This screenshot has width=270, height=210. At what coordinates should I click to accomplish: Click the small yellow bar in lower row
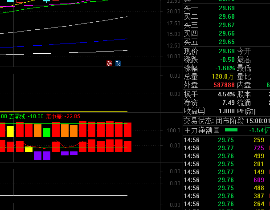pyautogui.click(x=29, y=149)
